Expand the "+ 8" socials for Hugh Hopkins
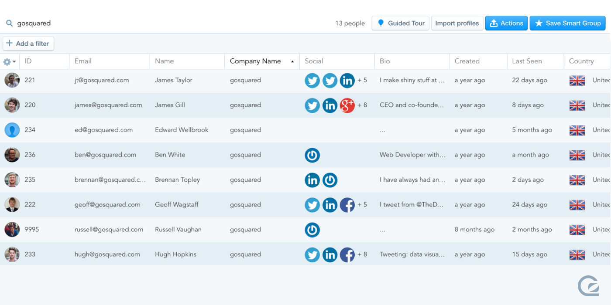Screen dimensions: 611x305 coord(362,254)
